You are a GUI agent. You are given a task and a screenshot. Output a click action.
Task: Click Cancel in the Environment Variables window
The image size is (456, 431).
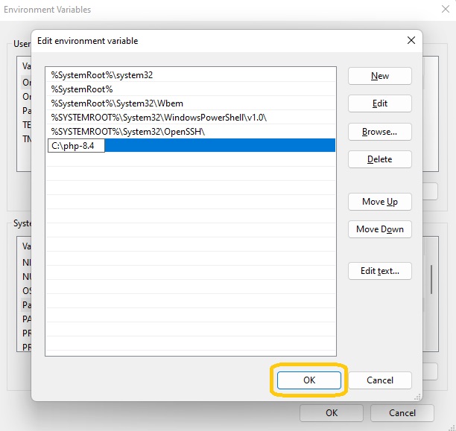pos(402,413)
